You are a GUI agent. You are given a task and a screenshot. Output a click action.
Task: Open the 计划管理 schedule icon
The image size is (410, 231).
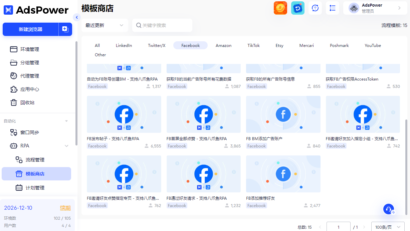20,187
